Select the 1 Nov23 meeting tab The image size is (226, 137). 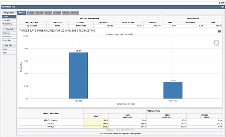66,13
